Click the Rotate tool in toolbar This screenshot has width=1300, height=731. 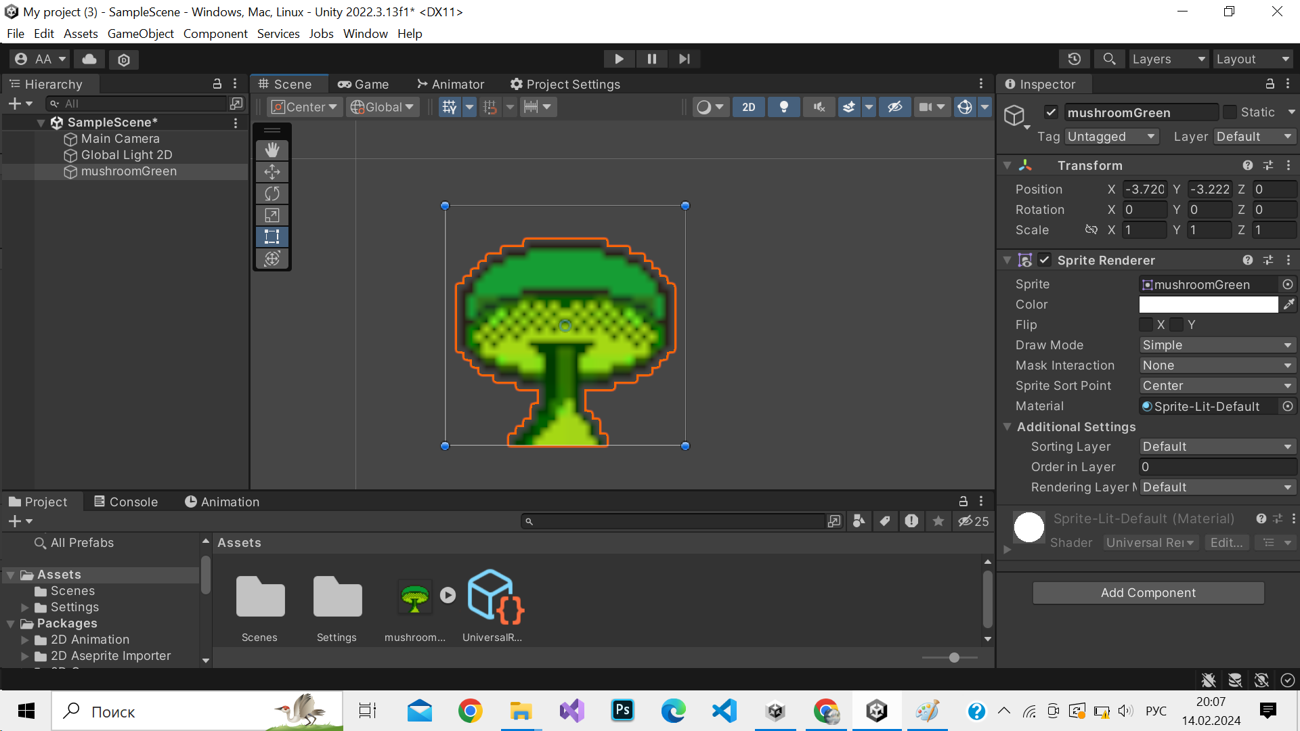coord(274,194)
